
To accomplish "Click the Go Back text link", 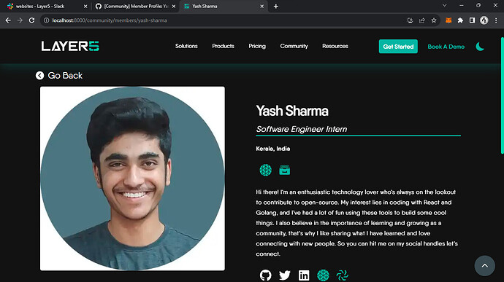I will tap(65, 75).
